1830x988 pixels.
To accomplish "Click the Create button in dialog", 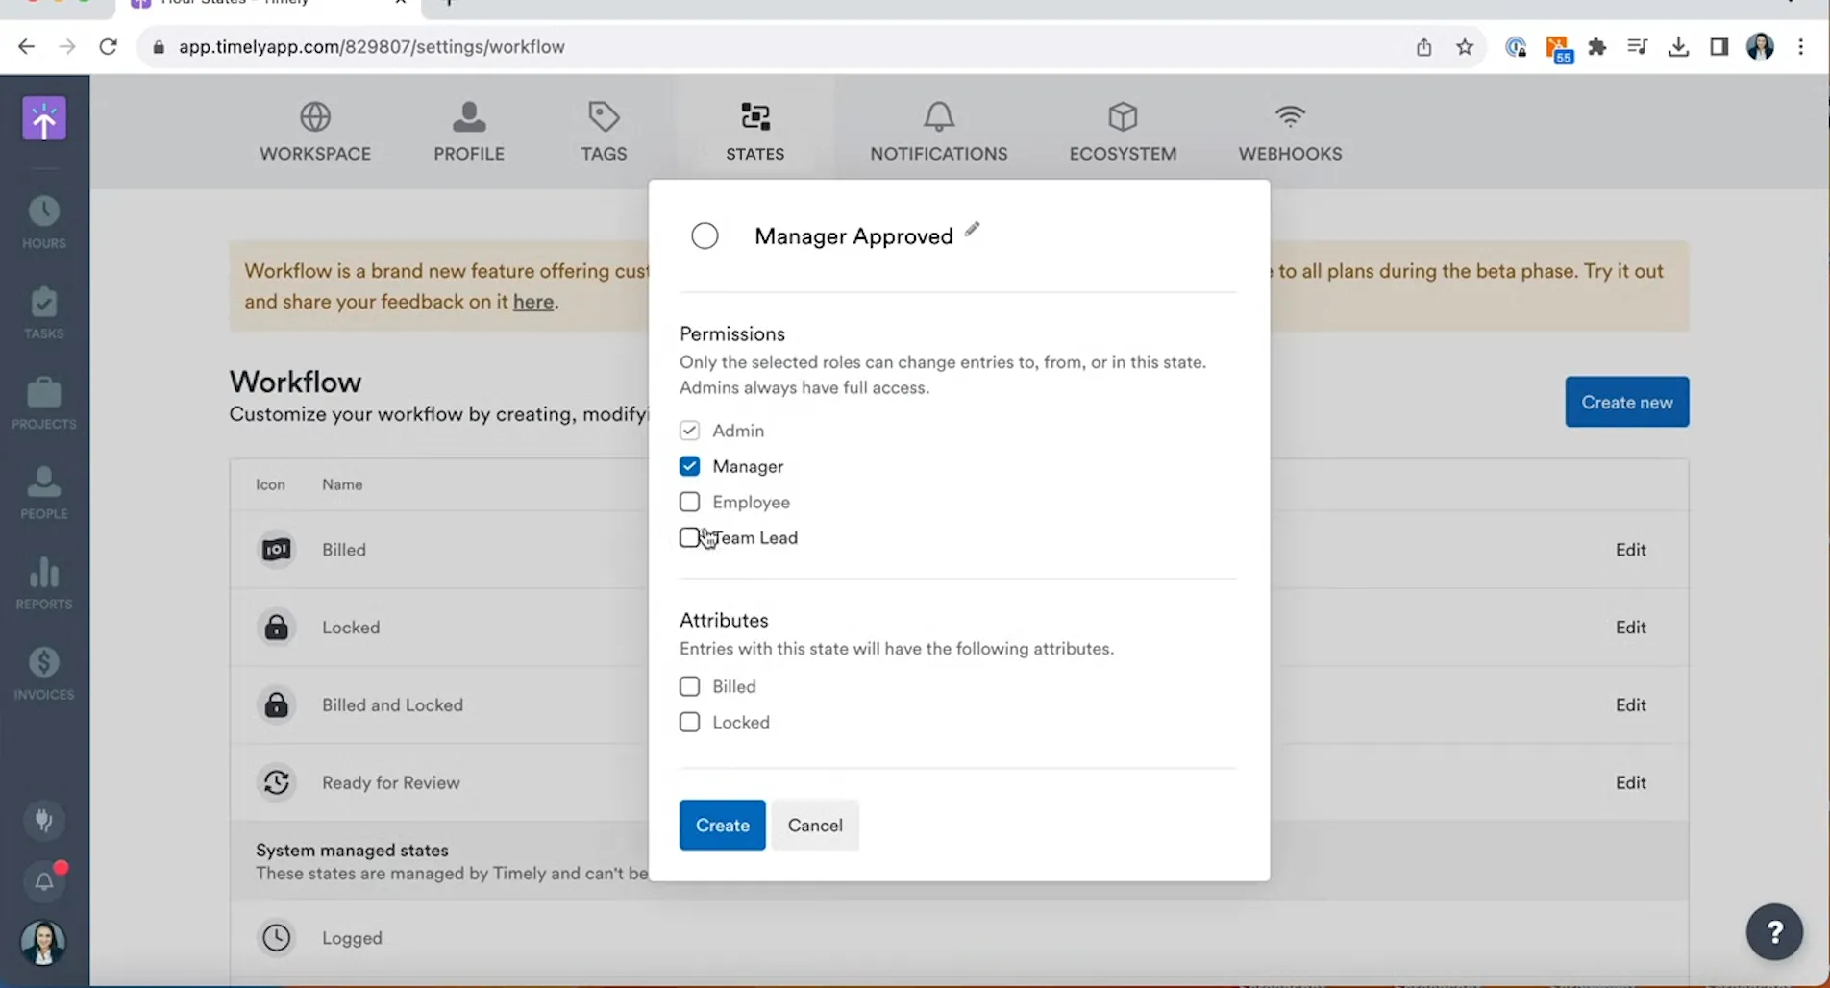I will 722,825.
